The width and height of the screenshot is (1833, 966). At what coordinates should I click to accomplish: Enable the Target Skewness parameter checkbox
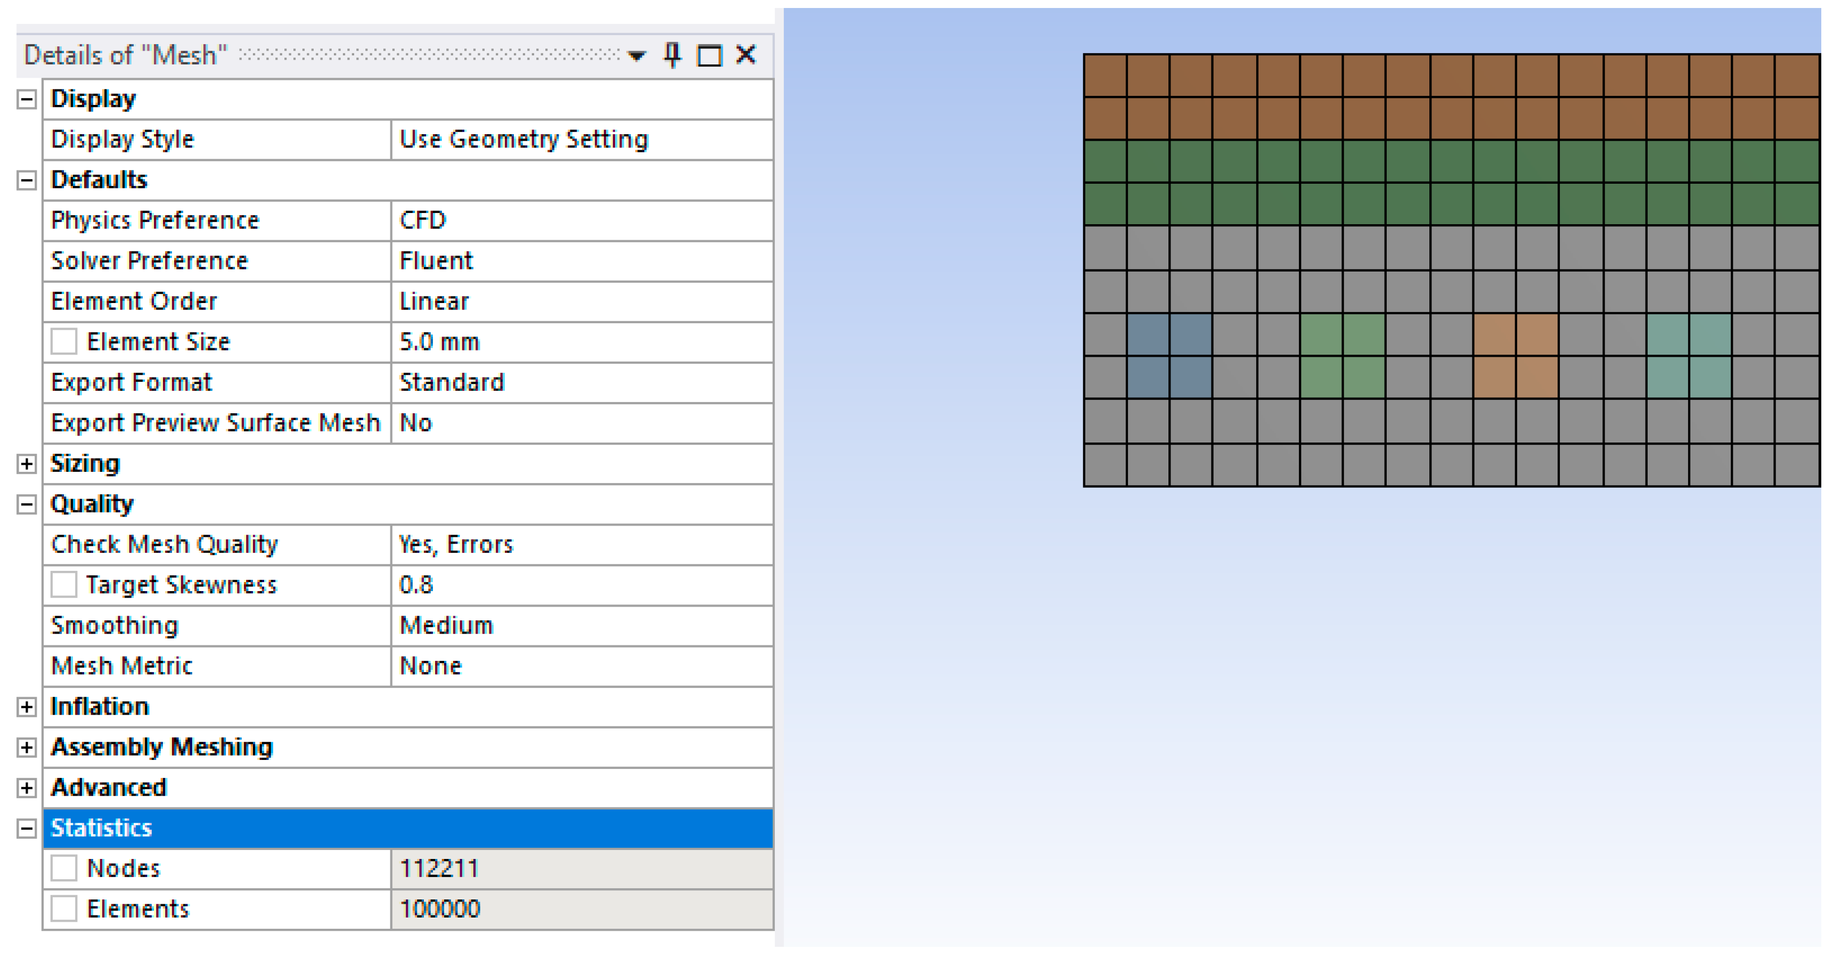click(x=64, y=585)
